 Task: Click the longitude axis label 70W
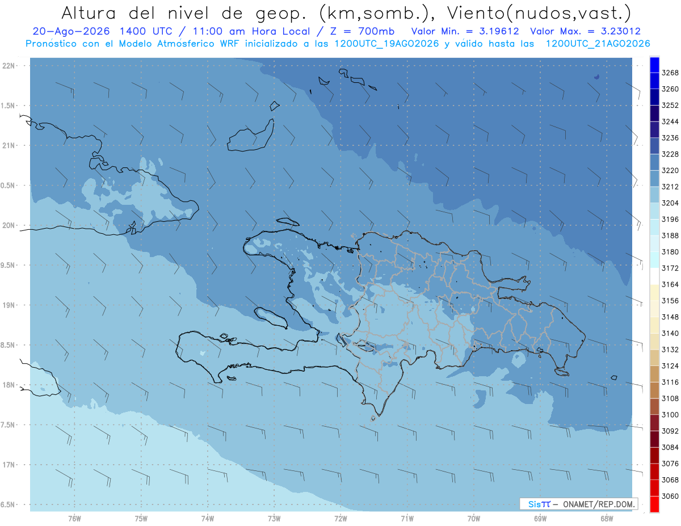tap(474, 519)
